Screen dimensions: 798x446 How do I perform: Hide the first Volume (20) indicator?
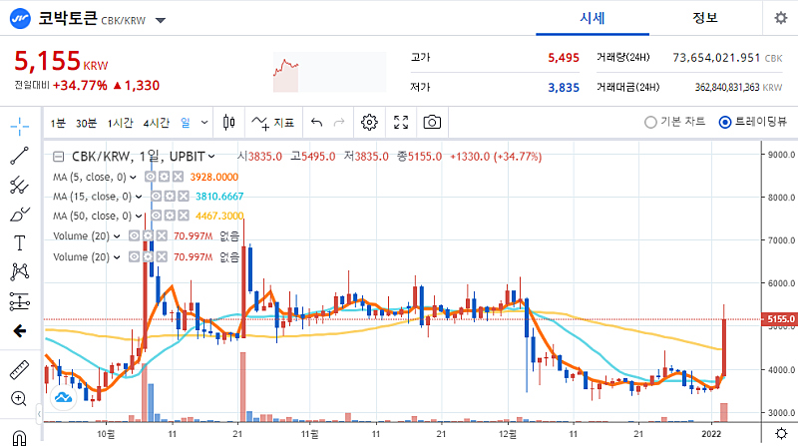point(134,235)
